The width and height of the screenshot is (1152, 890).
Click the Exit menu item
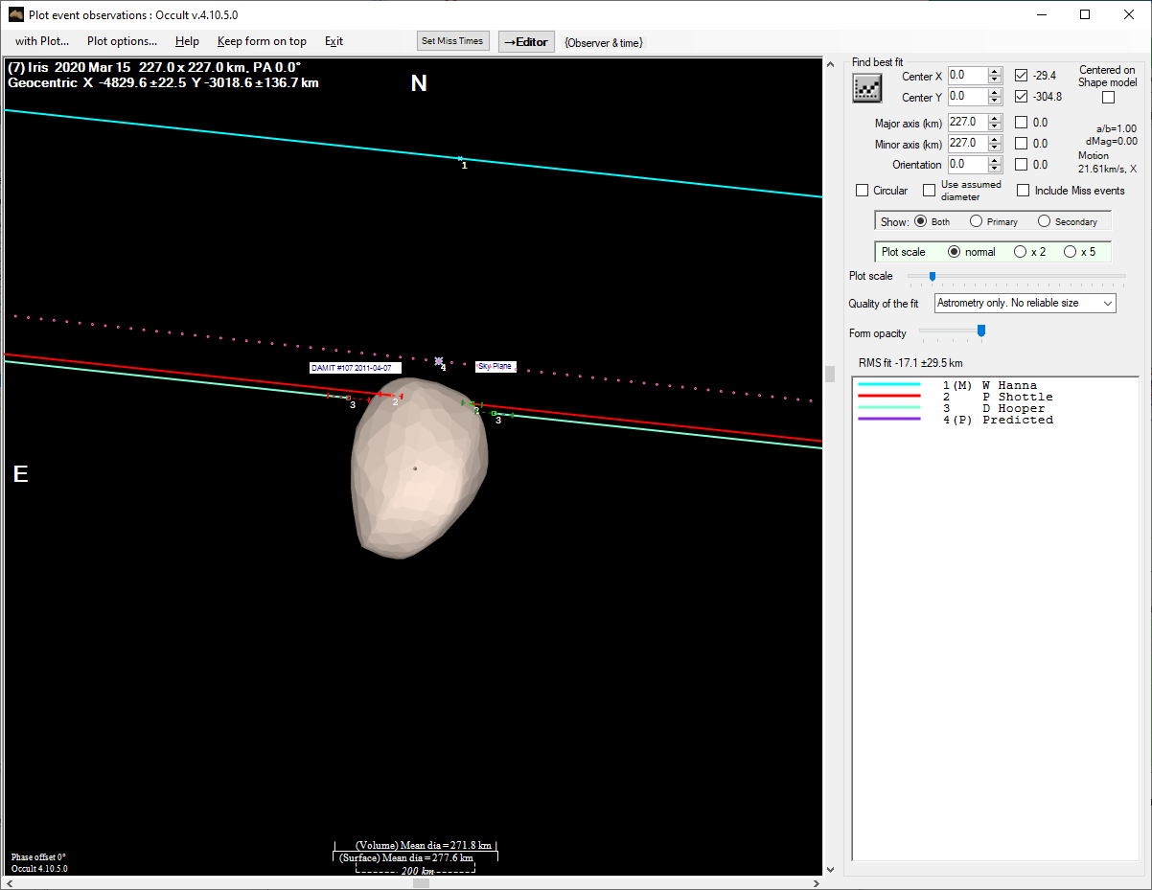coord(334,41)
